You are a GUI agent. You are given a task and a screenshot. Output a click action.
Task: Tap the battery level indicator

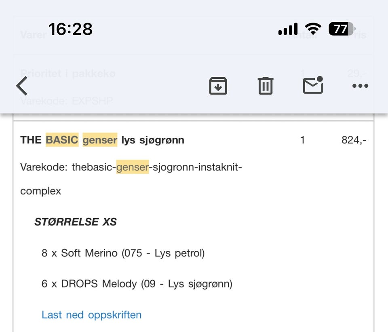pos(341,29)
